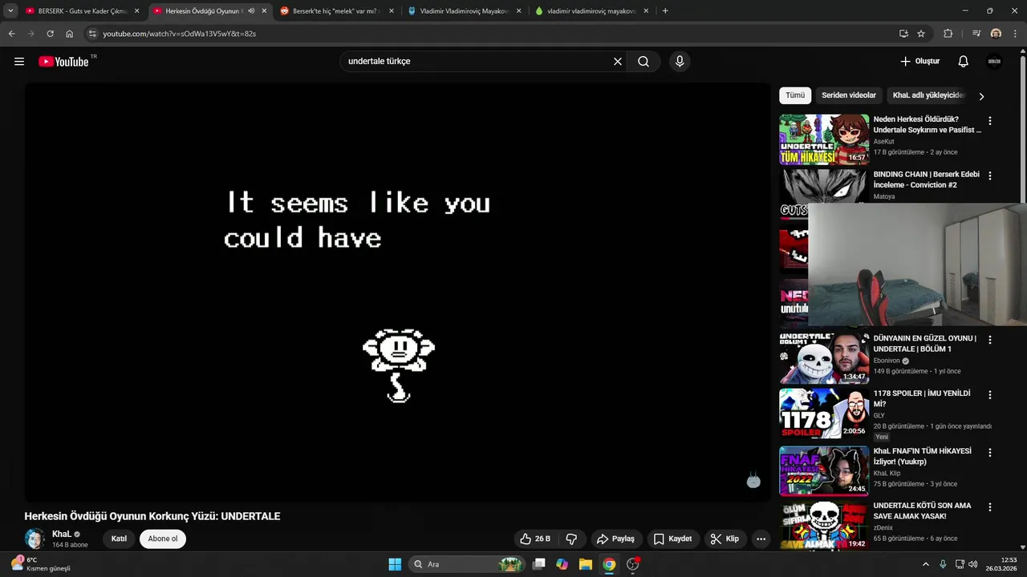Viewport: 1027px width, 577px height.
Task: Switch to Vladimir Vladimiroviç Mayakovski tab with shield icon
Action: [x=465, y=11]
